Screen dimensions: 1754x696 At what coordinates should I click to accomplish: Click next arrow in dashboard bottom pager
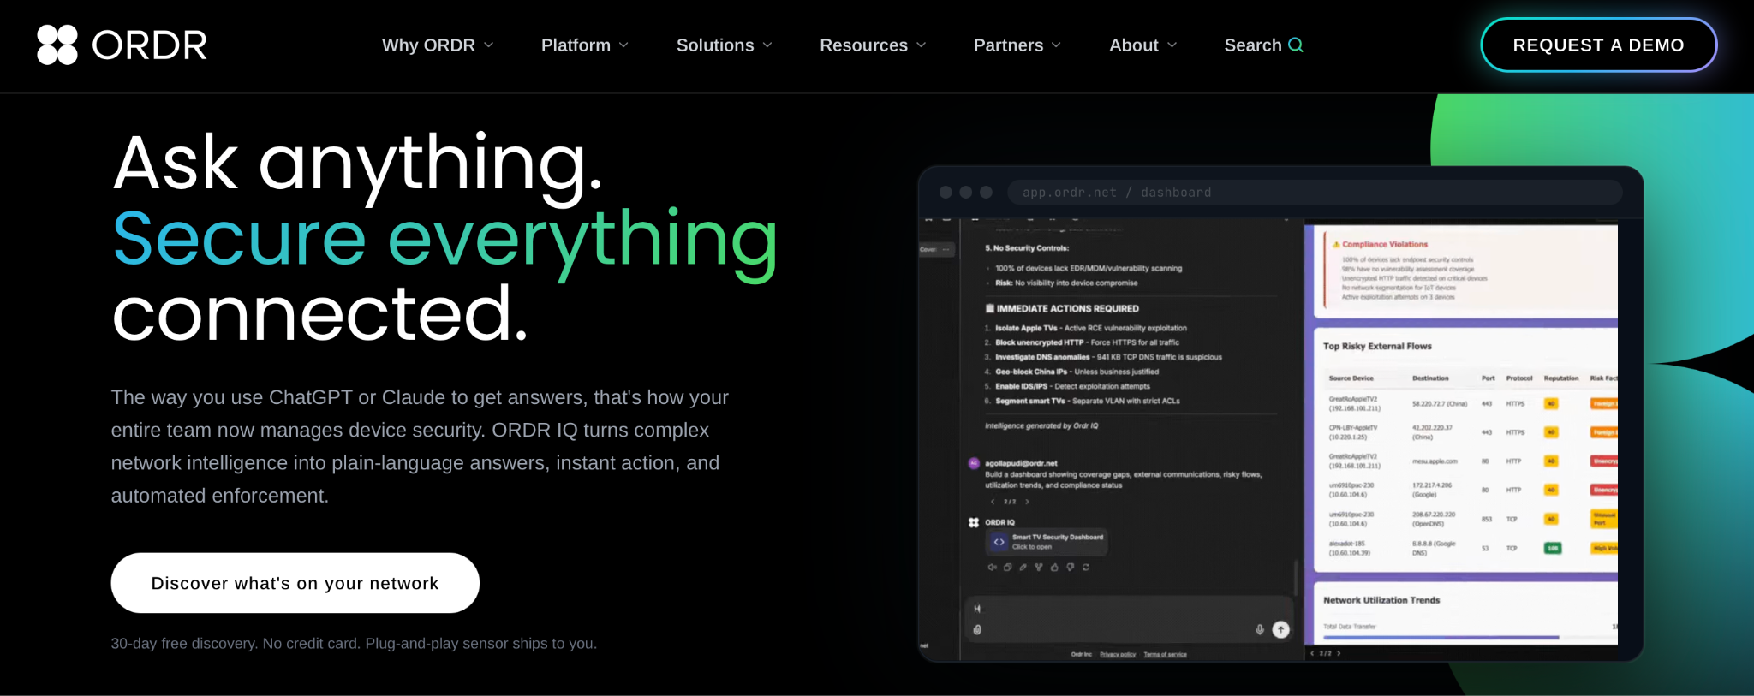[1339, 653]
